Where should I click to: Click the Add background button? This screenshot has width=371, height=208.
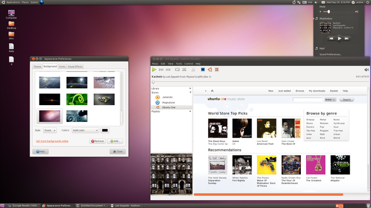point(115,141)
